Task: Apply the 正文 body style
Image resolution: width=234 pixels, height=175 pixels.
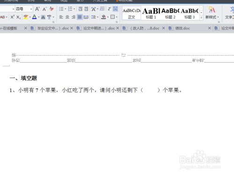Action: tap(132, 13)
